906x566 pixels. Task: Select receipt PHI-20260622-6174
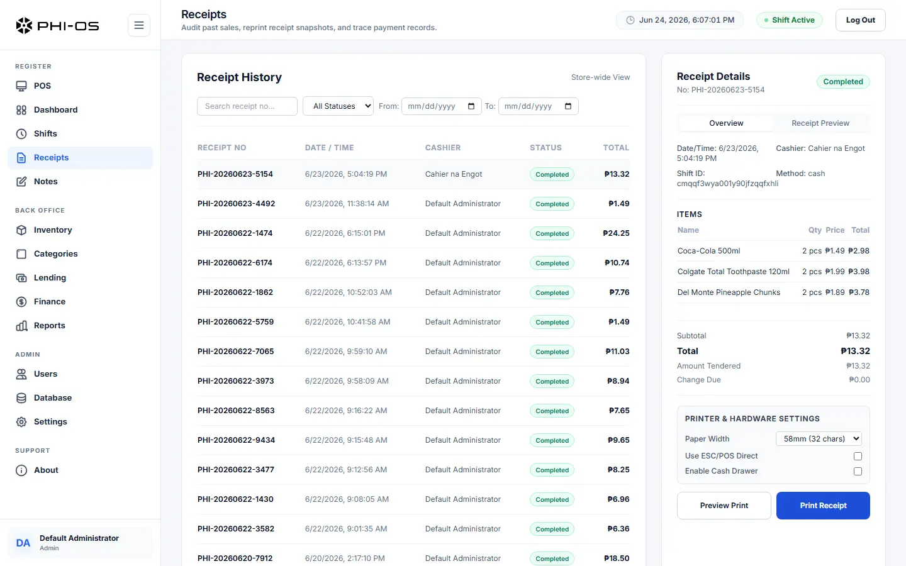tap(413, 263)
